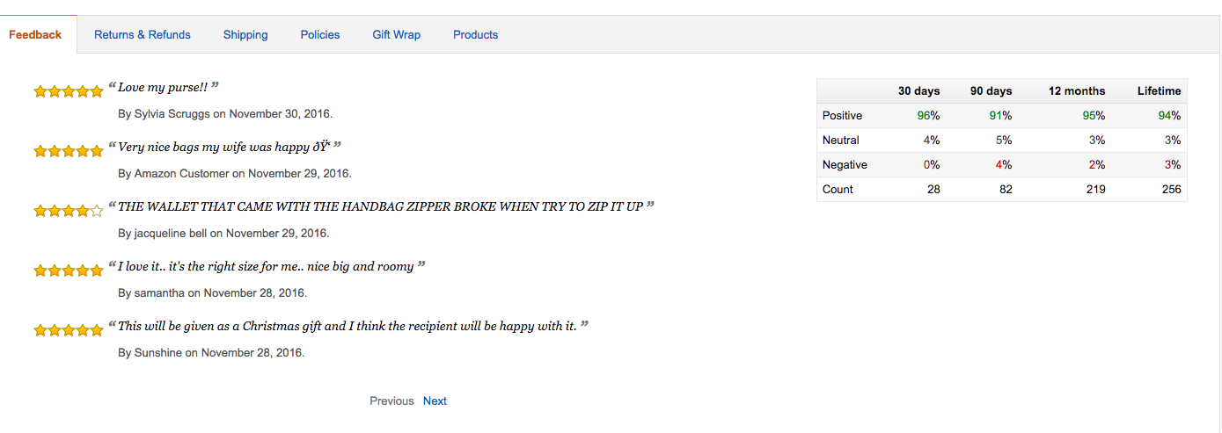Click the Positive row label in ratings table
The width and height of the screenshot is (1222, 433).
[x=842, y=115]
